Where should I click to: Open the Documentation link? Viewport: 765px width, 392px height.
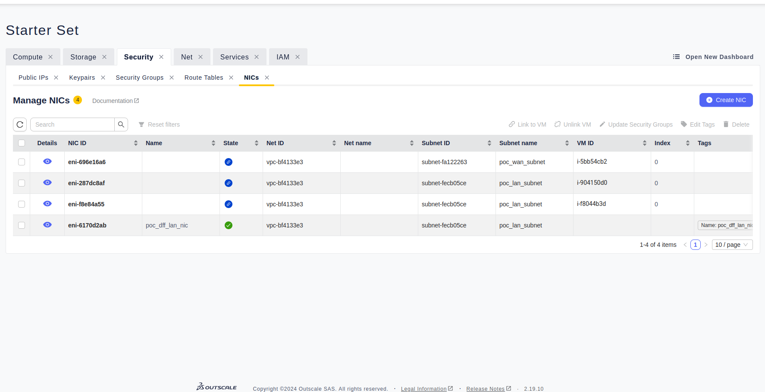(x=116, y=101)
